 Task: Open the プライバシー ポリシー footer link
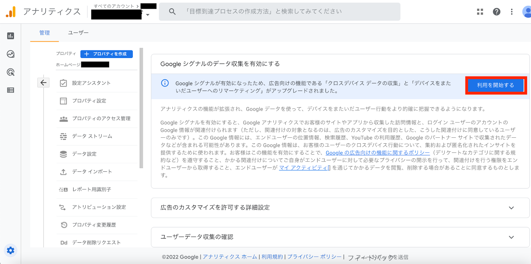click(314, 257)
